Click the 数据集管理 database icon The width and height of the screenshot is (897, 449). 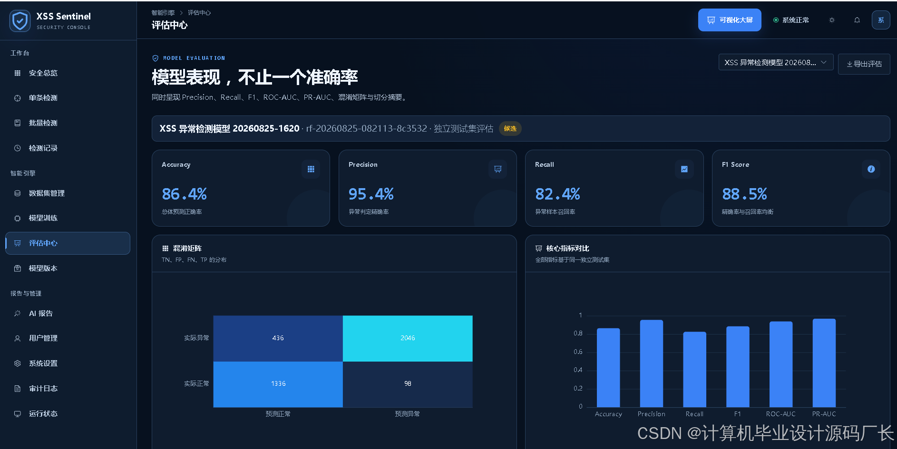[18, 193]
